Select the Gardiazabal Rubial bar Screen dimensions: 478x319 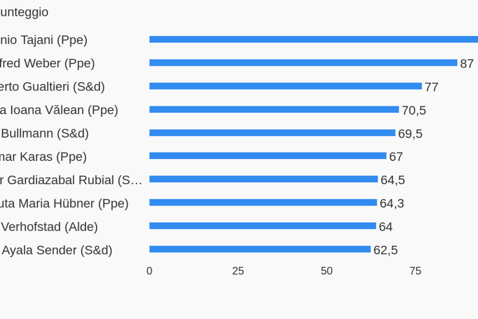pyautogui.click(x=263, y=179)
